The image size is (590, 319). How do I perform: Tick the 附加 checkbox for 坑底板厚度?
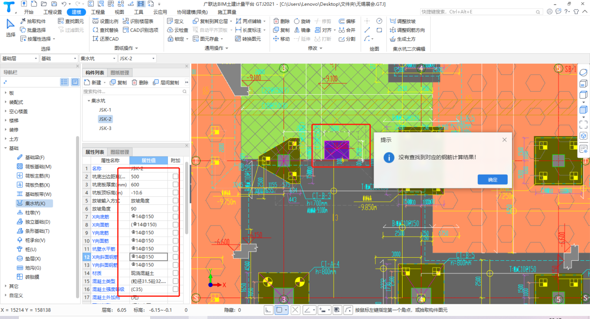pyautogui.click(x=175, y=184)
